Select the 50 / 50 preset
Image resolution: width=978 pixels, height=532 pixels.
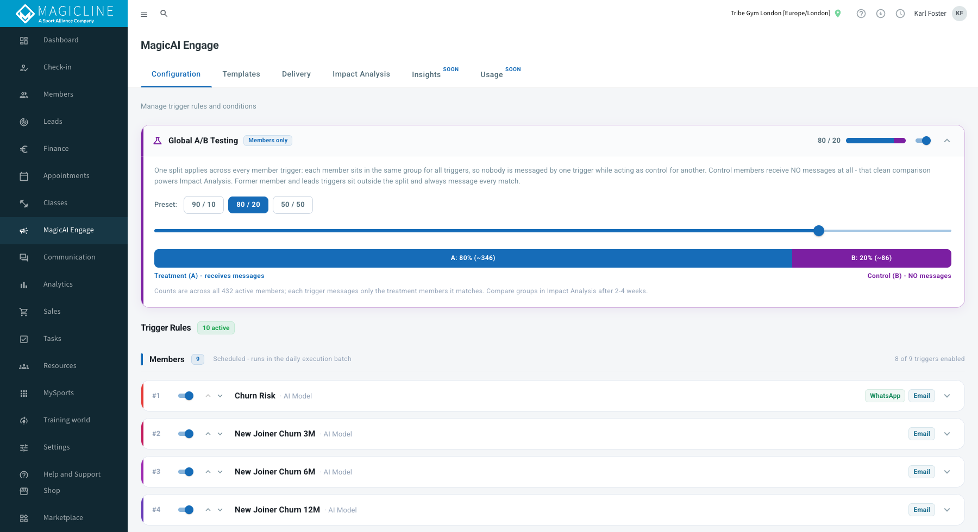293,205
